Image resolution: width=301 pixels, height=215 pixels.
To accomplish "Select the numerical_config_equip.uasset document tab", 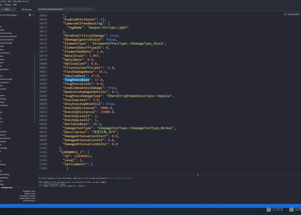I will [x=50, y=9].
